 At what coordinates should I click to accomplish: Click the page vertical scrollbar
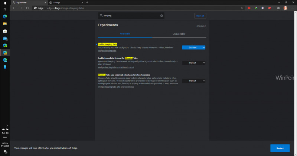pyautogui.click(x=296, y=84)
